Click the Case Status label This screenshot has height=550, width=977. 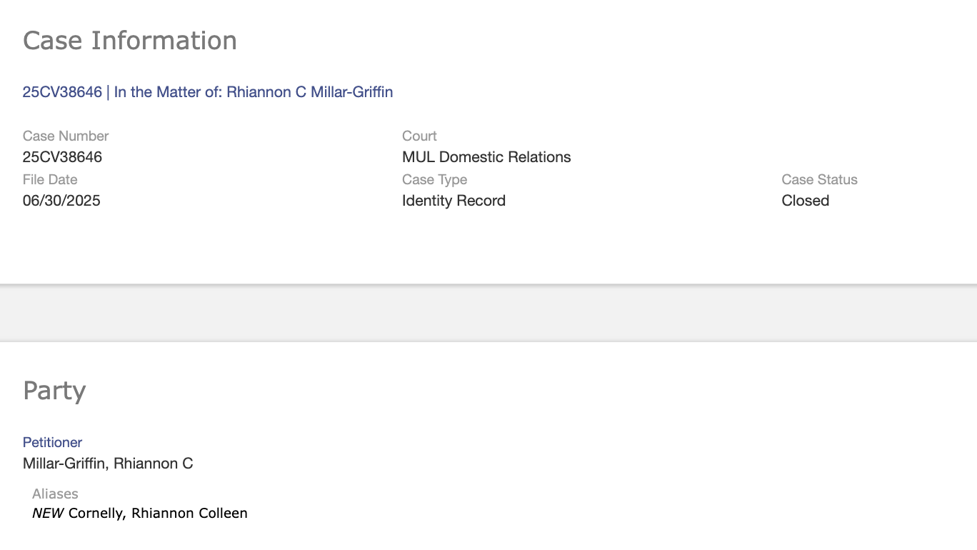(819, 179)
